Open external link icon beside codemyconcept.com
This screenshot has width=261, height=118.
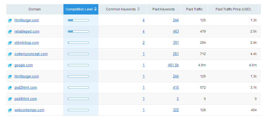click(10, 54)
